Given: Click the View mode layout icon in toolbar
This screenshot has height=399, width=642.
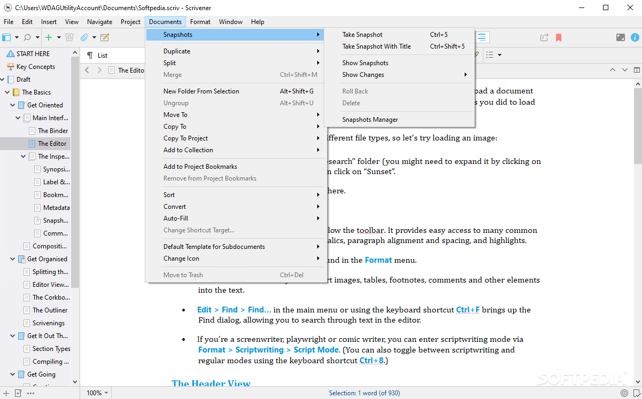Looking at the screenshot, I should point(6,37).
